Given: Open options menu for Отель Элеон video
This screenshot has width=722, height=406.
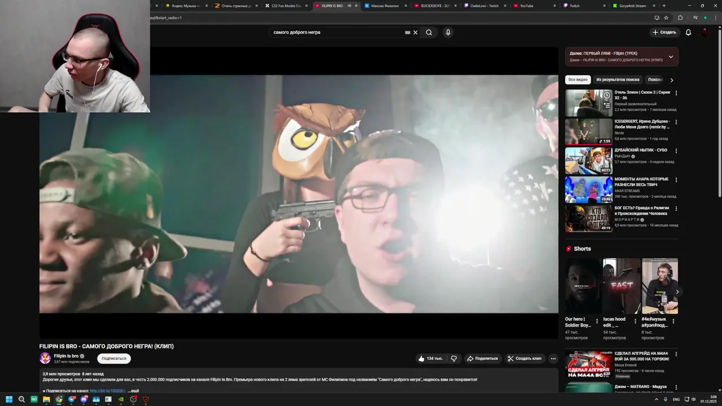Looking at the screenshot, I should click(x=676, y=93).
